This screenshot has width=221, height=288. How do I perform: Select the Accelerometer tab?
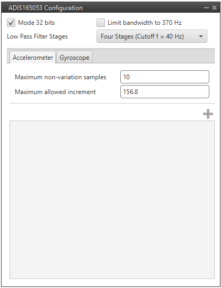tap(33, 58)
